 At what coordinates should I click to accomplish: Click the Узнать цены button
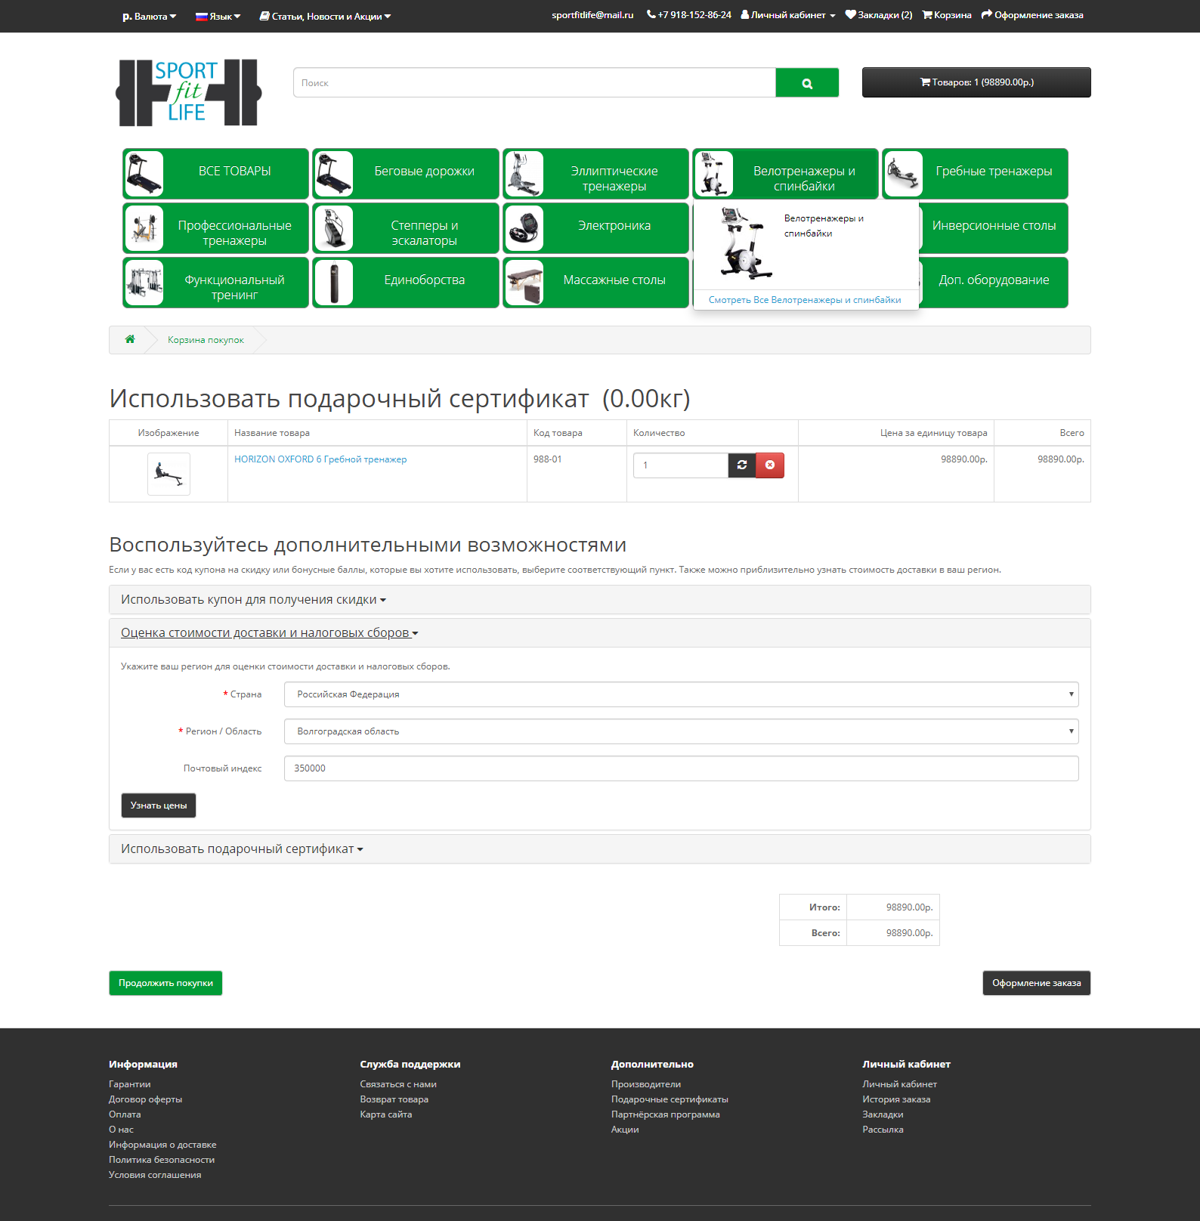159,805
